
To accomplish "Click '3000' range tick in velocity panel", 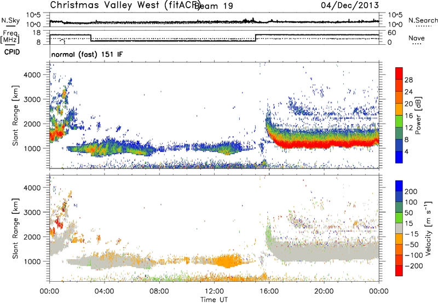I will point(32,212).
